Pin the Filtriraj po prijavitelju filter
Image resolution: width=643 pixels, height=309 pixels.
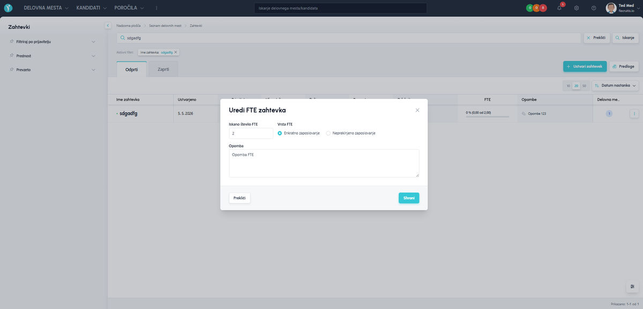pos(11,41)
